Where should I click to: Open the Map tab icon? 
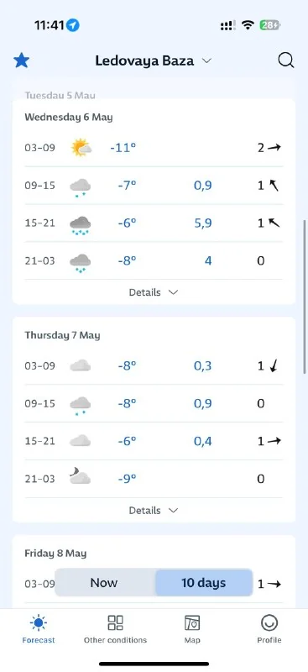(x=192, y=622)
